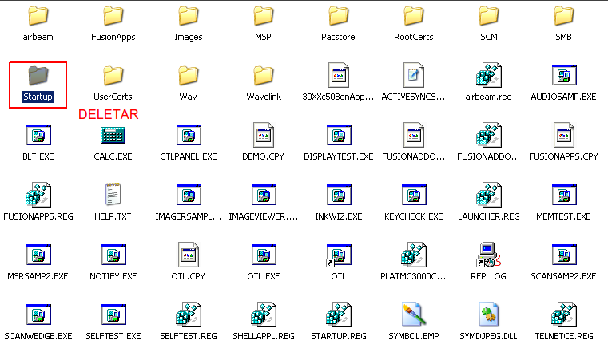Open the Wavelink folder

pyautogui.click(x=264, y=76)
